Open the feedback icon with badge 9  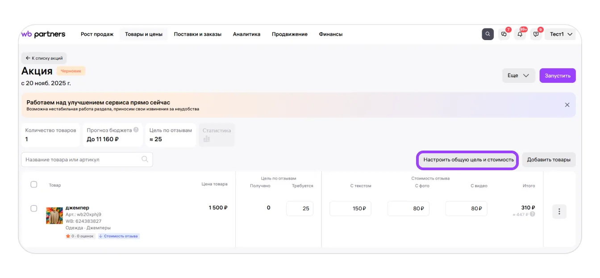[x=536, y=34]
